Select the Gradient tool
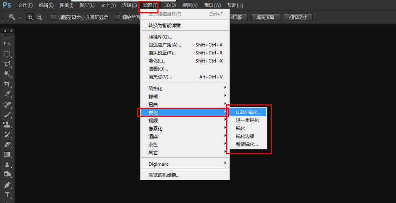Screen dimensions: 396x203 pyautogui.click(x=7, y=154)
